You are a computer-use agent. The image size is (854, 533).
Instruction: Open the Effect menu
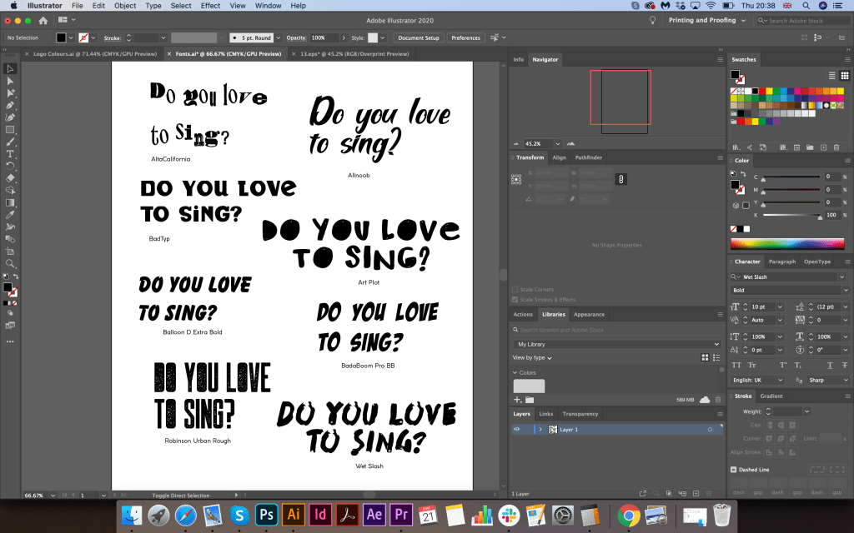(210, 6)
